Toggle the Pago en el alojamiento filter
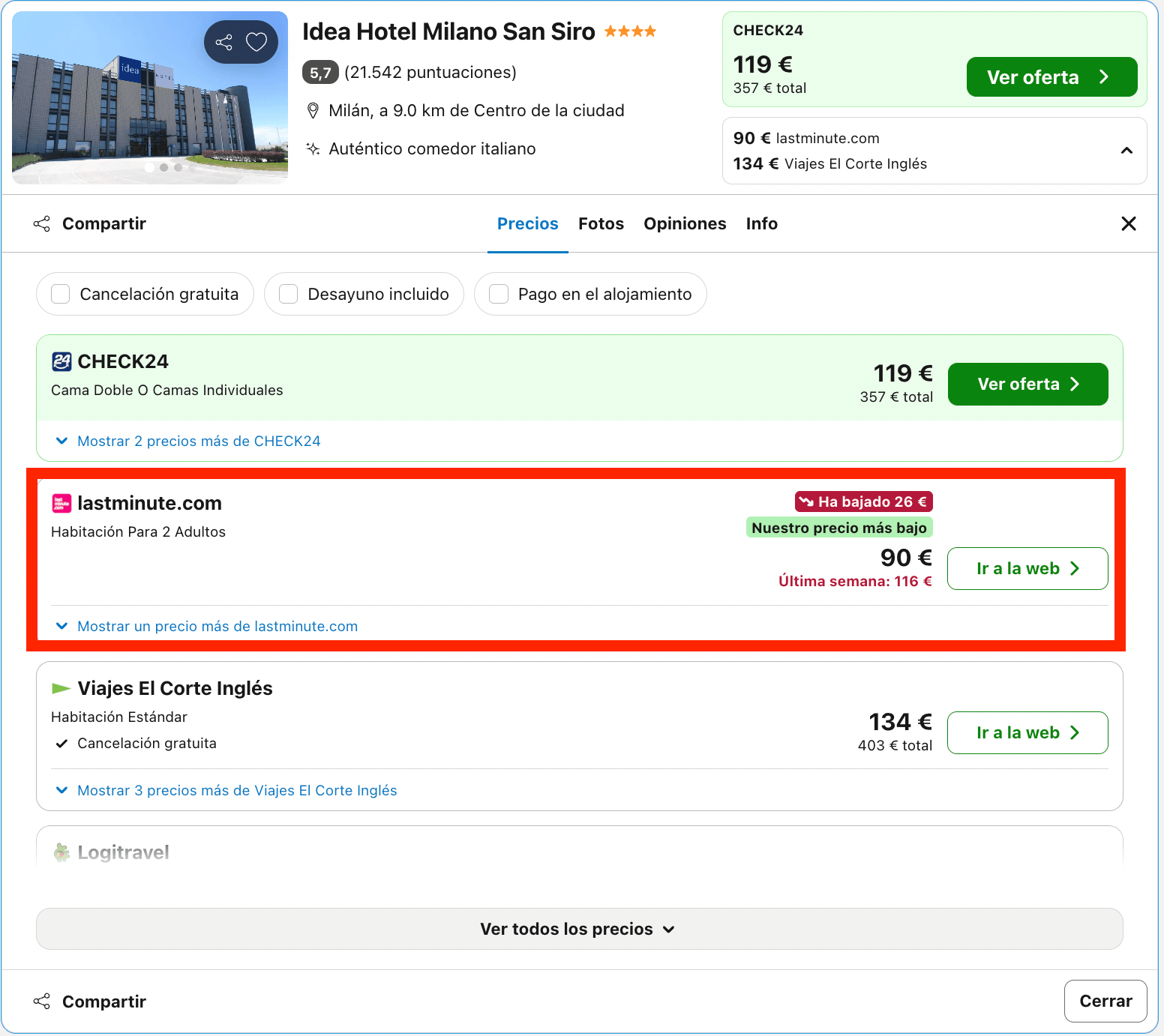 499,294
